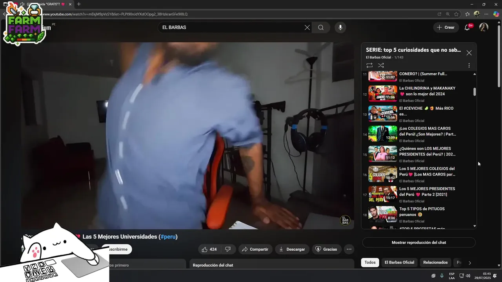Click El Barbas Oficial link in playlist header
502x282 pixels.
378,58
